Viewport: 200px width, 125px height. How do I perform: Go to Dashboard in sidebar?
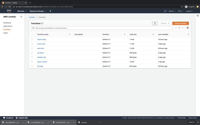(x=7, y=23)
